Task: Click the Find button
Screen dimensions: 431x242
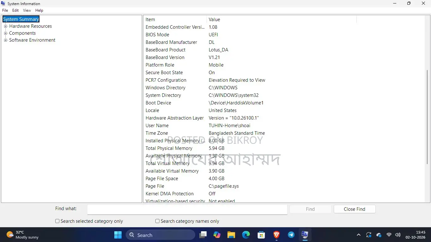Action: click(310, 209)
